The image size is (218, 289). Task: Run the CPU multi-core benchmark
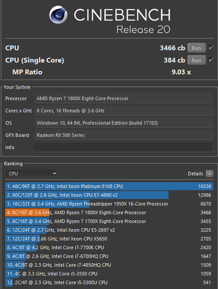pos(197,48)
